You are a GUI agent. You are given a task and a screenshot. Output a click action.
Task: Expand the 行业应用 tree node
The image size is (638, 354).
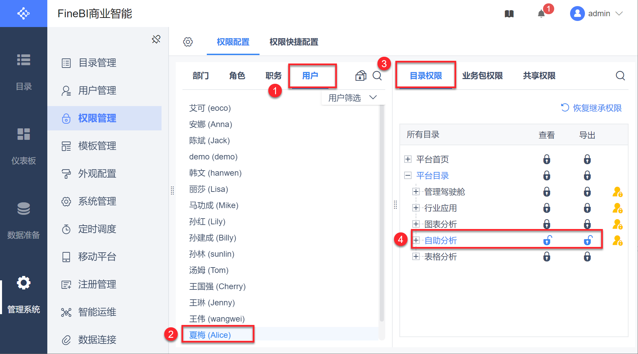click(416, 208)
